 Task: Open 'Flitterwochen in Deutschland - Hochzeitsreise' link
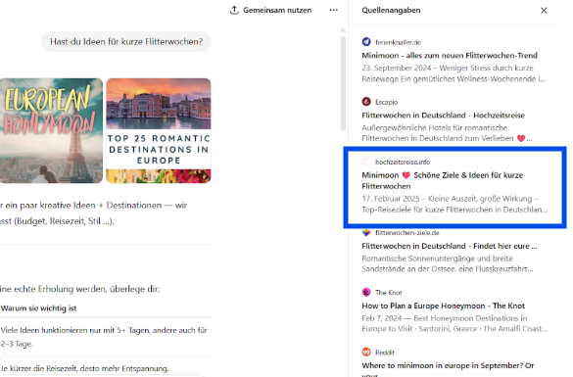click(443, 116)
